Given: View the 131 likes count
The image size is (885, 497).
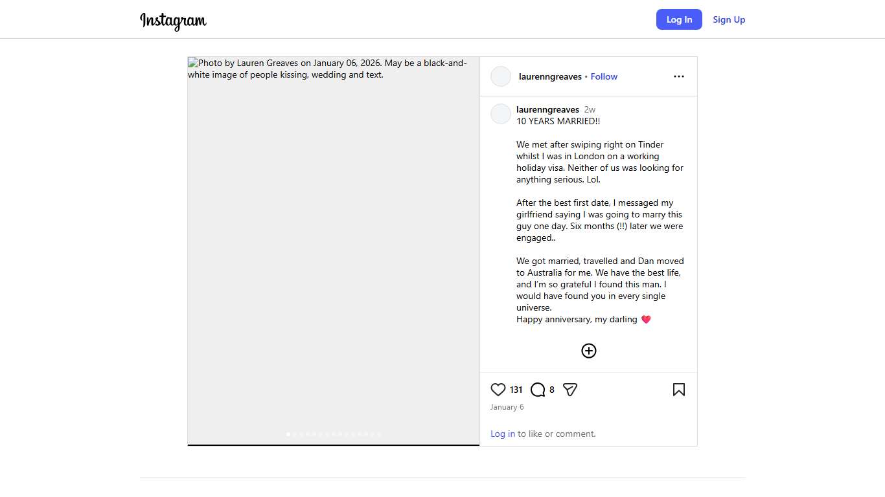Looking at the screenshot, I should [516, 390].
